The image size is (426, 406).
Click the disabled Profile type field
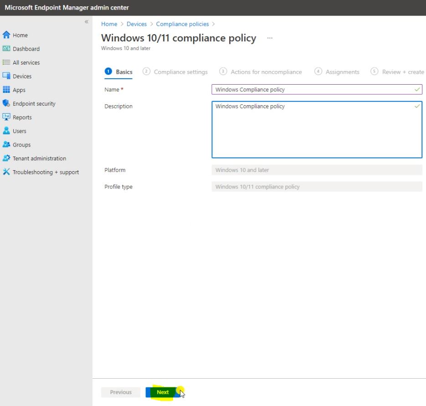point(317,187)
